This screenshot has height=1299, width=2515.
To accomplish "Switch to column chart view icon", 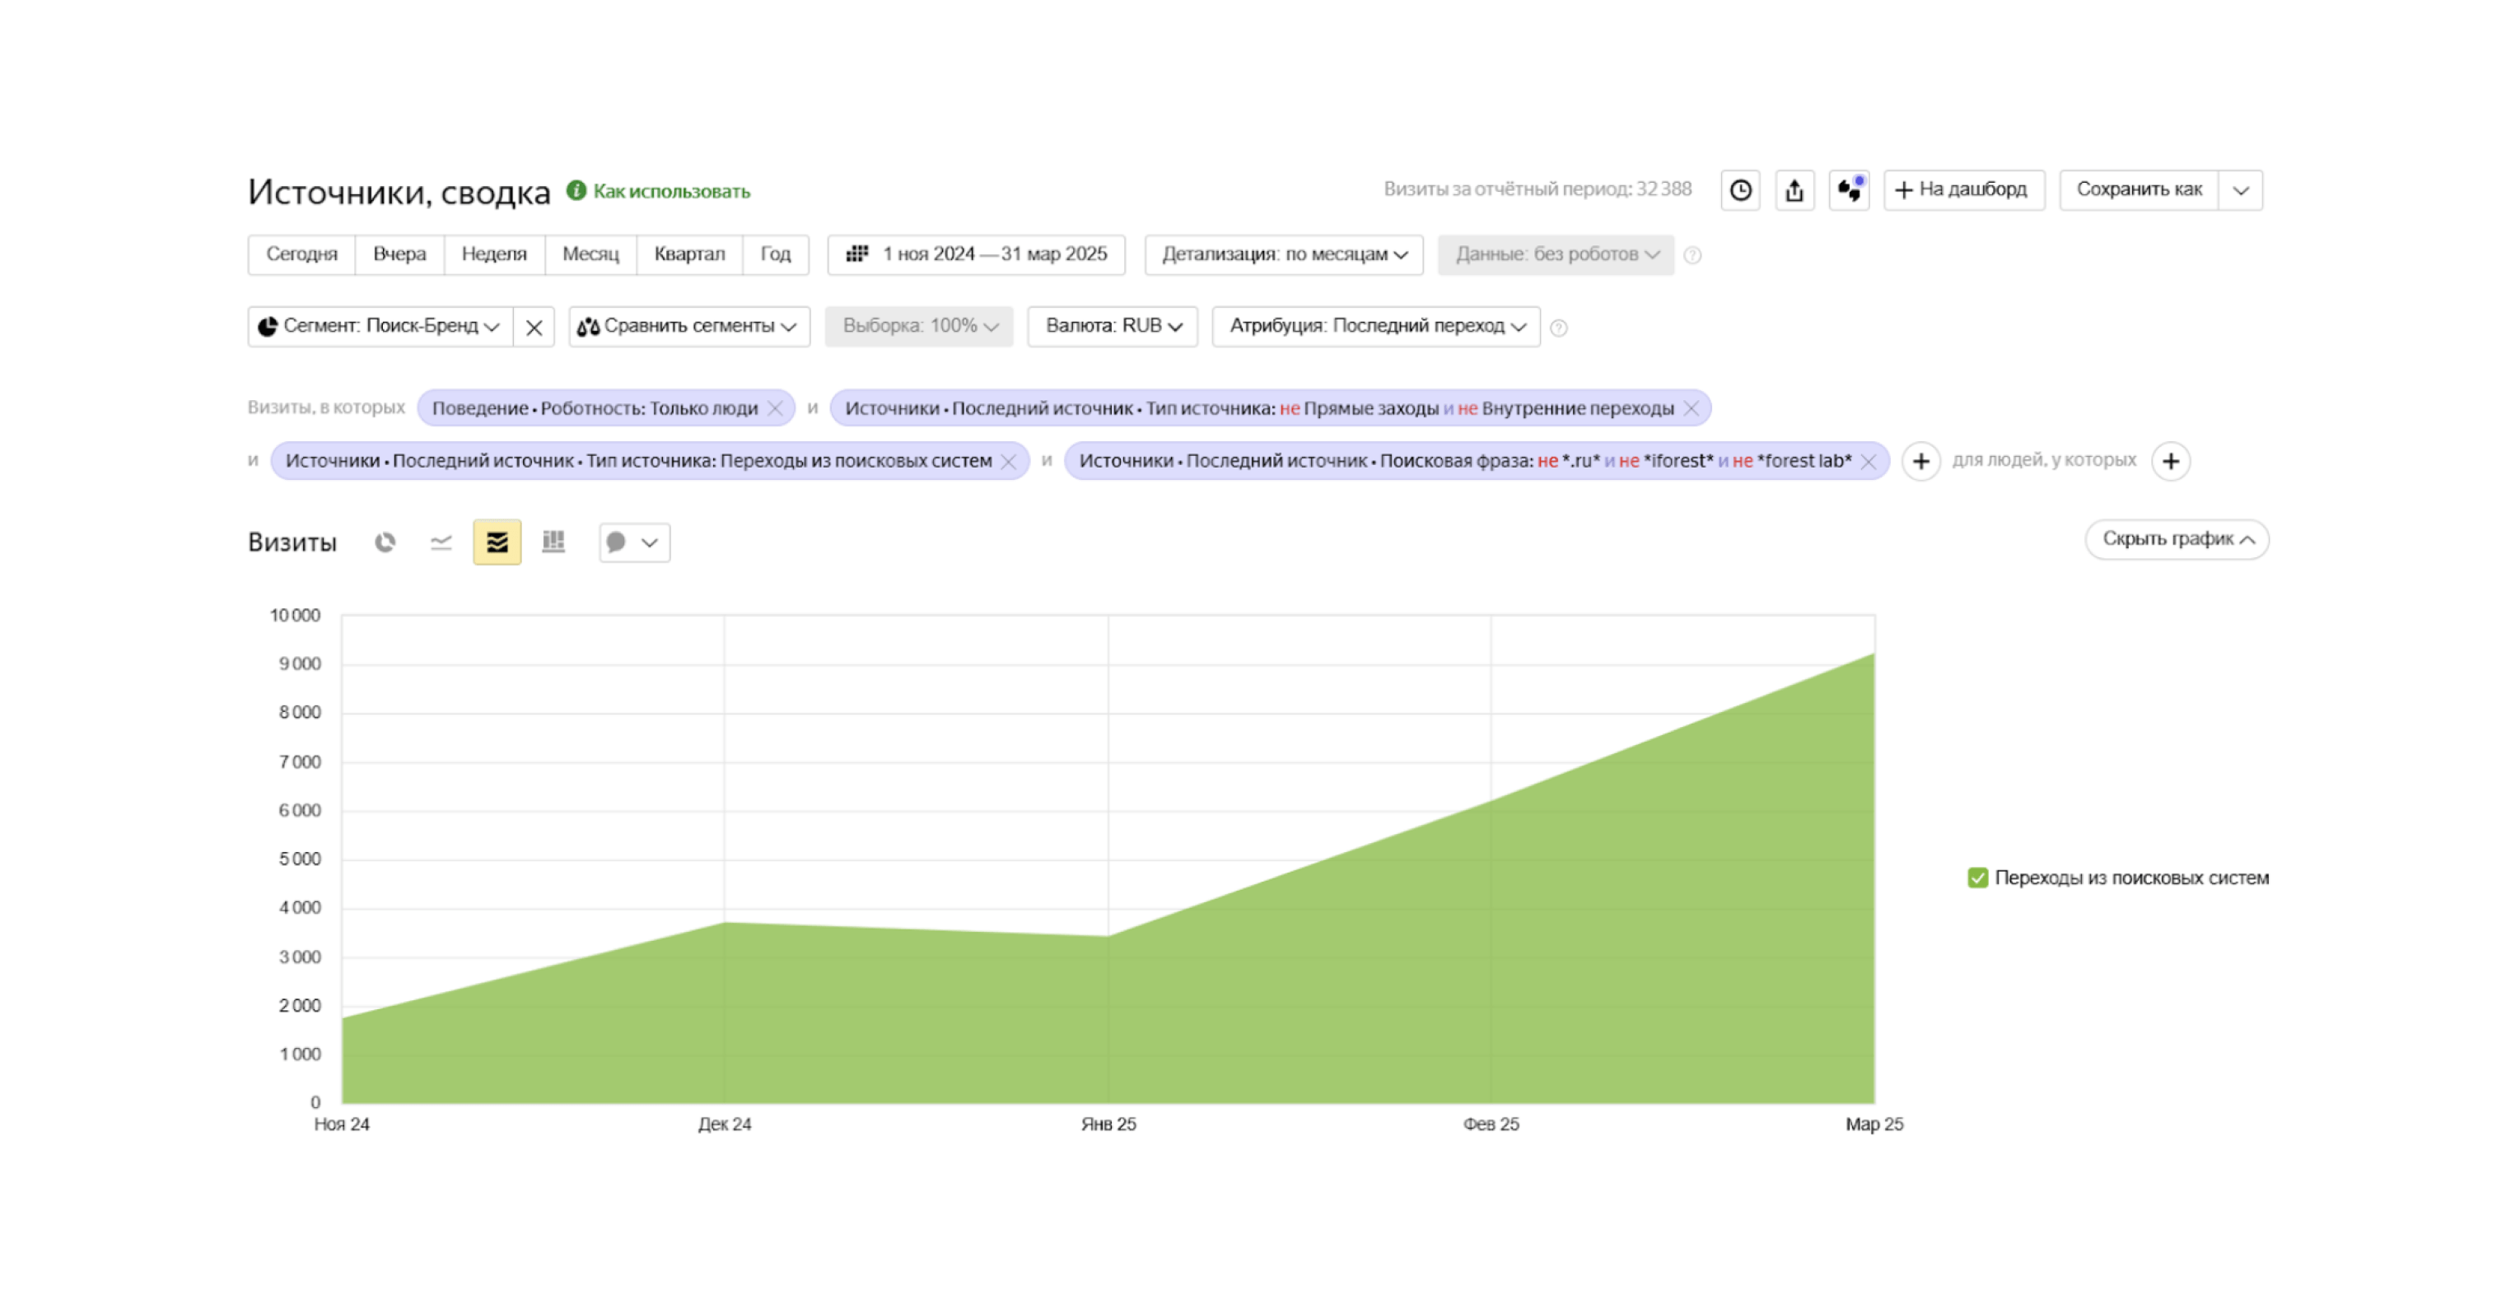I will tap(553, 542).
